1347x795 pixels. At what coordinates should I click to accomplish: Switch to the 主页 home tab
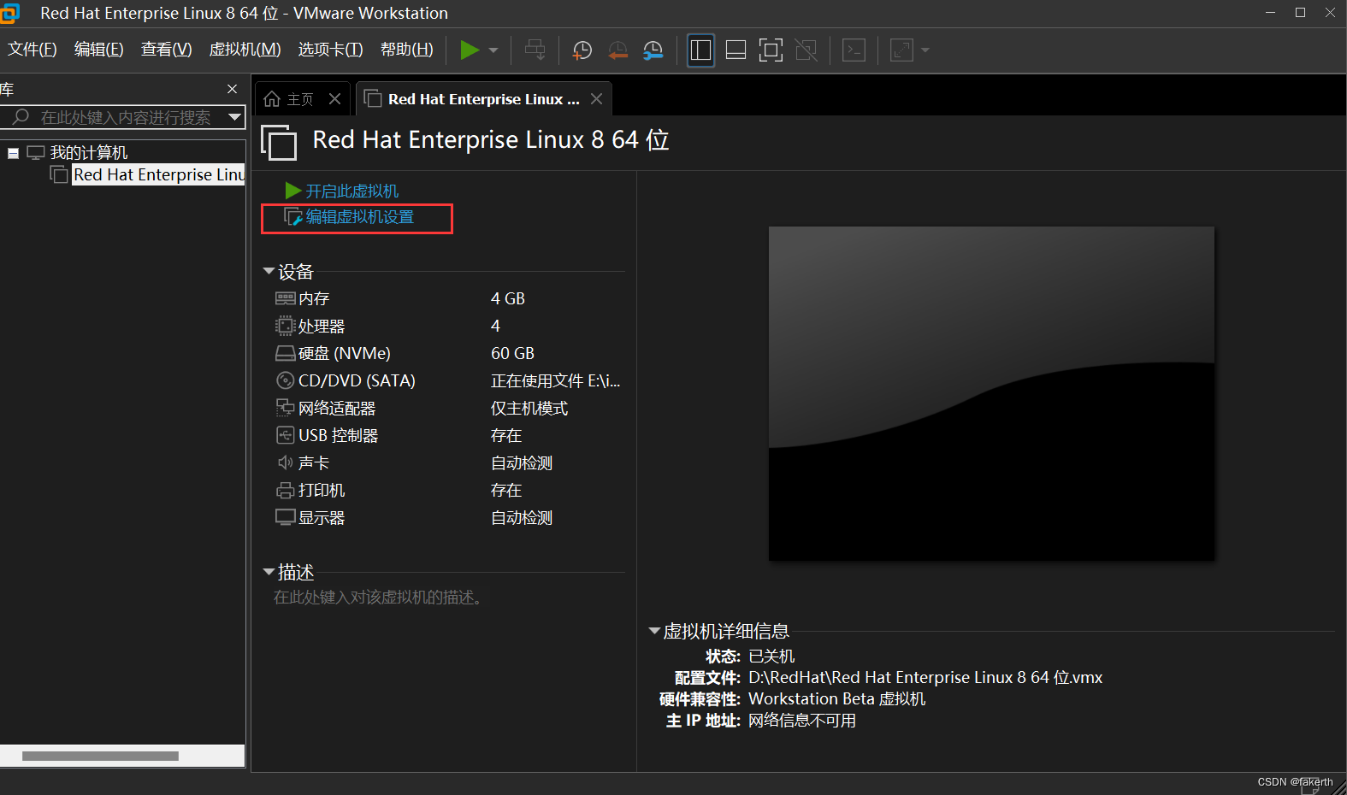point(300,99)
